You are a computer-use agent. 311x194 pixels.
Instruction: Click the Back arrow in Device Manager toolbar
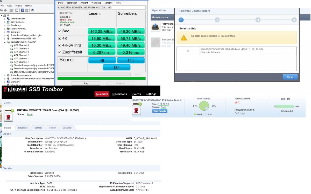coord(2,10)
